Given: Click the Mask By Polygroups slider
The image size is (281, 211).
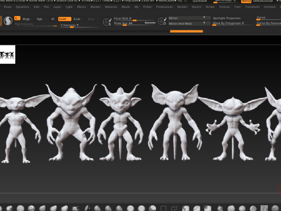Looking at the screenshot, I should 234,23.
